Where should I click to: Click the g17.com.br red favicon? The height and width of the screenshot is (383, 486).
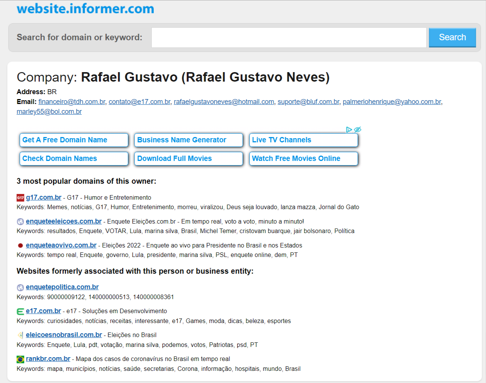21,198
